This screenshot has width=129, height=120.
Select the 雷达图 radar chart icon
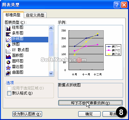click(x=8, y=68)
